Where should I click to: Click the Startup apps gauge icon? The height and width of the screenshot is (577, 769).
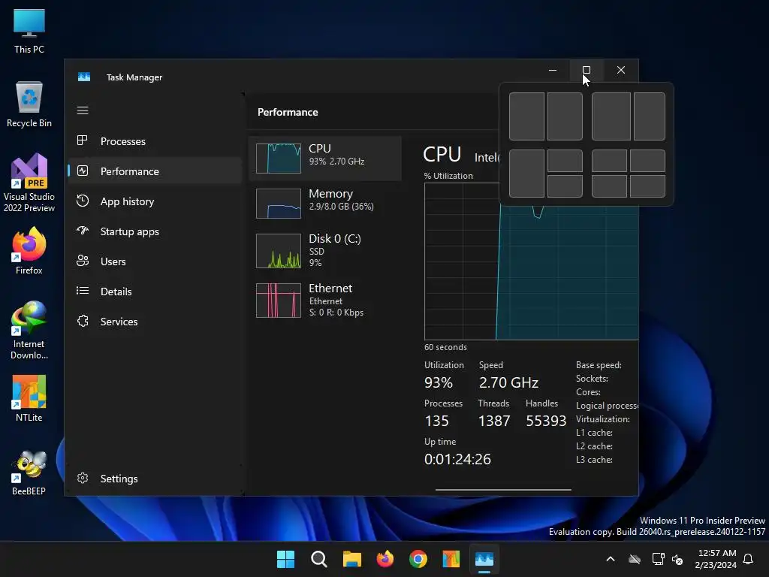click(x=83, y=231)
